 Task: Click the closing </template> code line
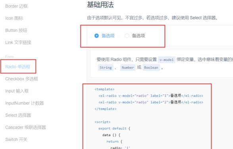pyautogui.click(x=106, y=109)
